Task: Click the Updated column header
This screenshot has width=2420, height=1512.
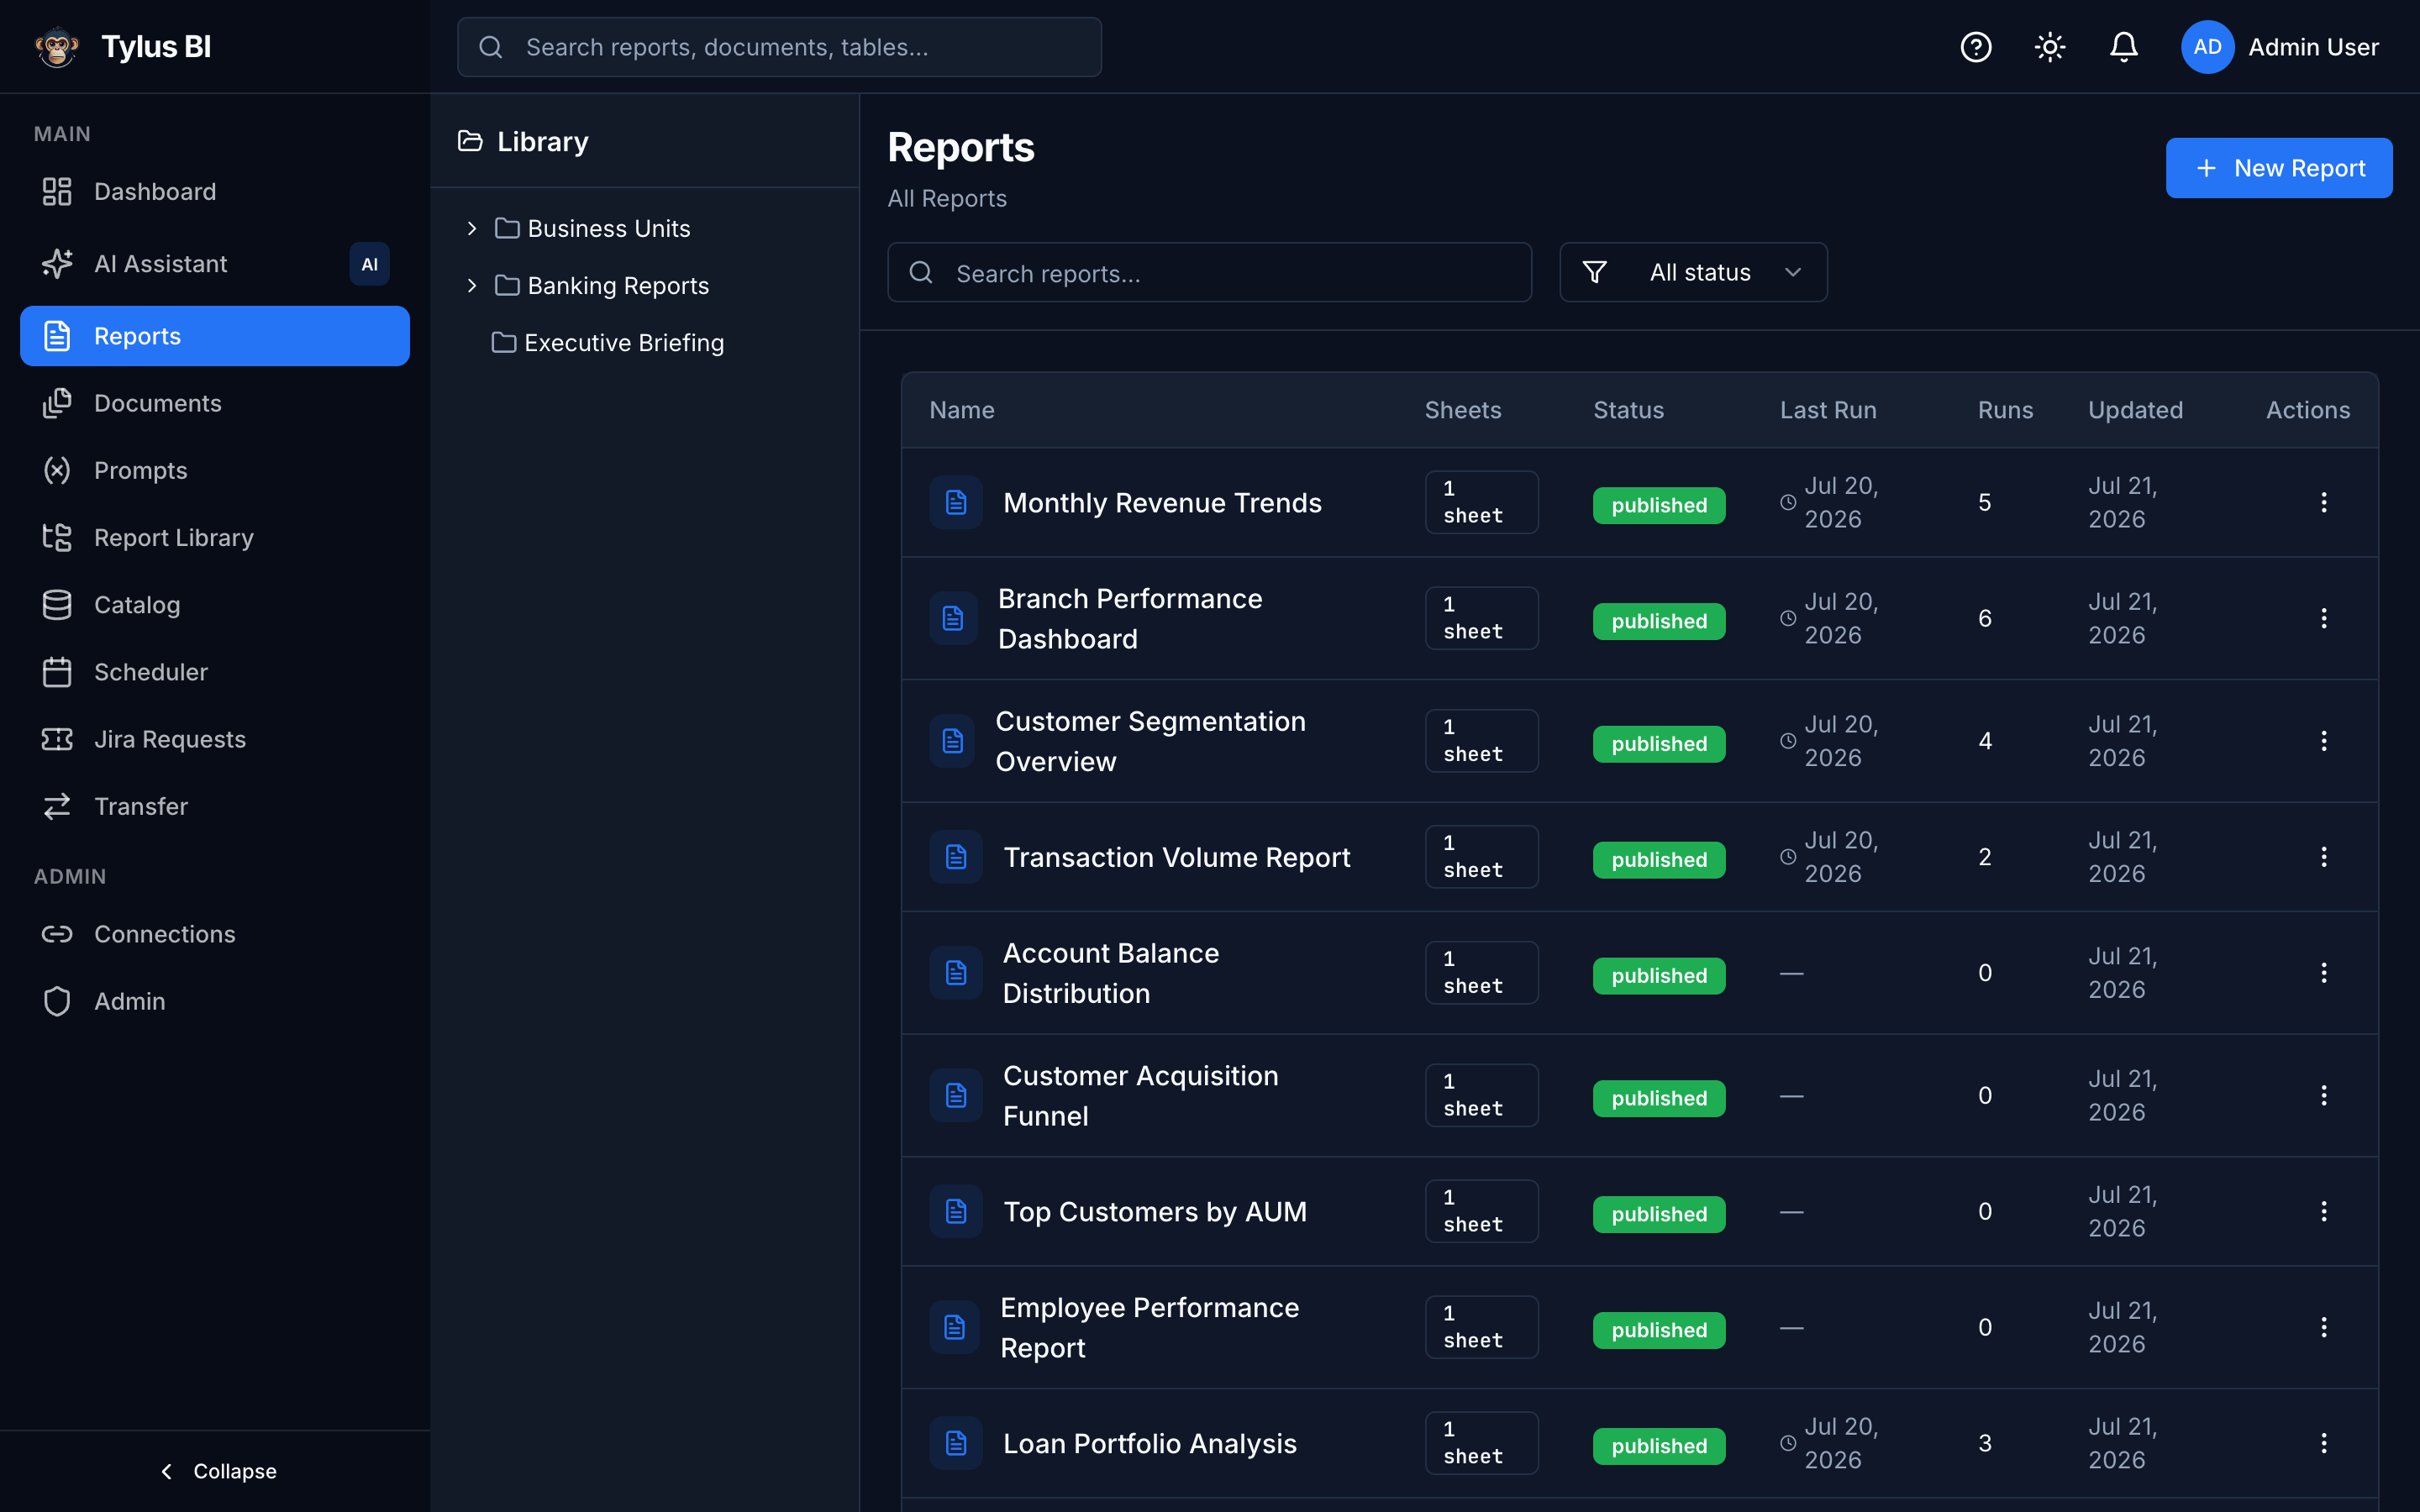Action: coord(2135,410)
